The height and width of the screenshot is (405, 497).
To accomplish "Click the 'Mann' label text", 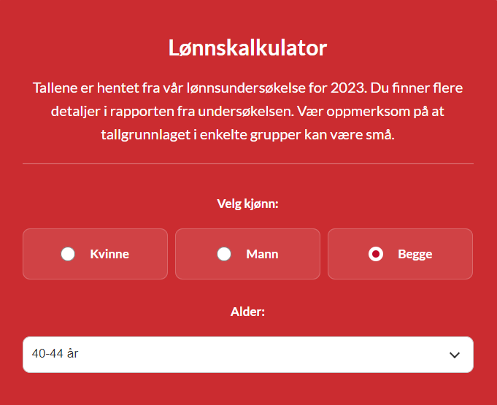I will (262, 254).
